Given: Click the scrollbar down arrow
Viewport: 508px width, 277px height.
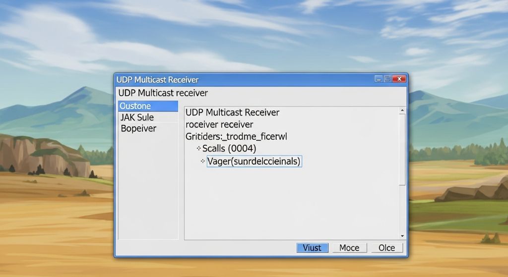Looking at the screenshot, I should [402, 236].
